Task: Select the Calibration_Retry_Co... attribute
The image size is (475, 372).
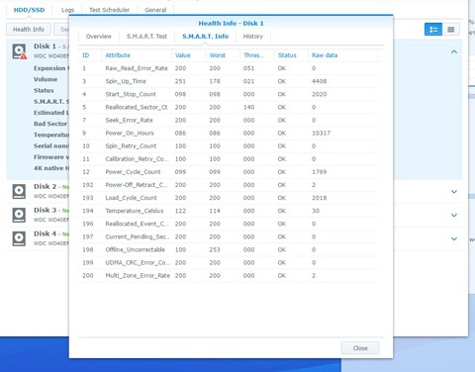Action: tap(229, 159)
